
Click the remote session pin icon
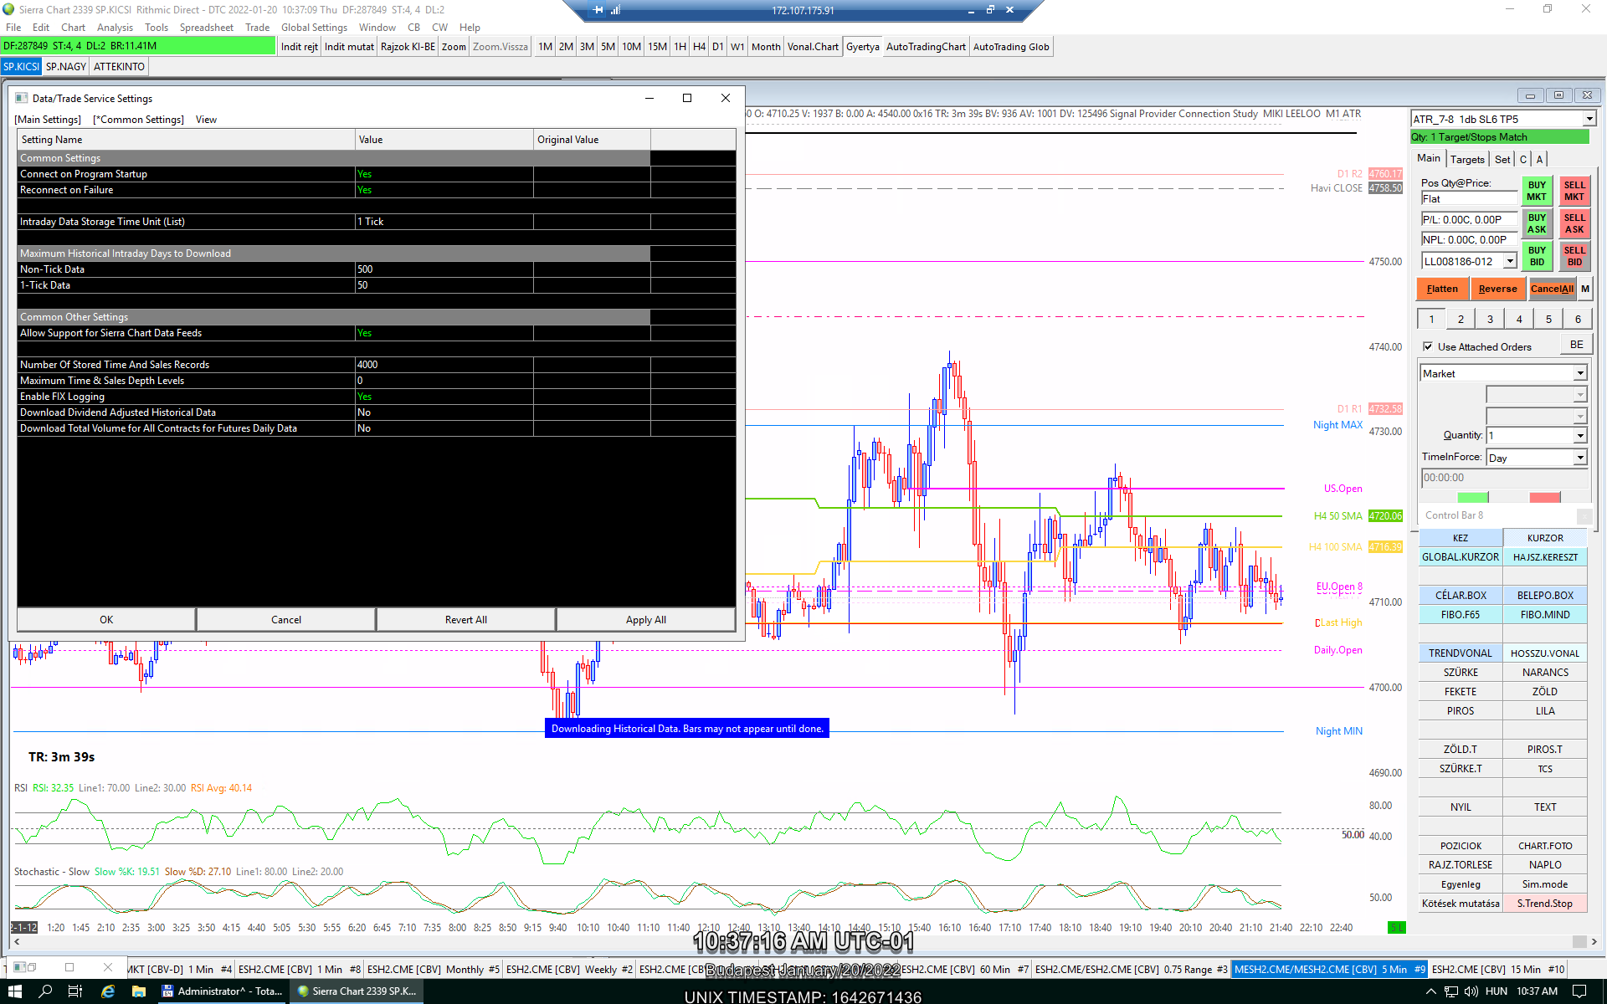click(598, 10)
